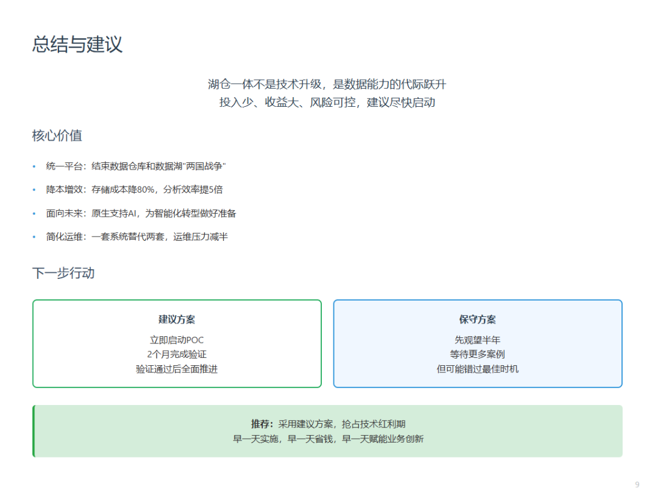Click the heading 核心价值
This screenshot has height=501, width=651.
click(x=57, y=136)
